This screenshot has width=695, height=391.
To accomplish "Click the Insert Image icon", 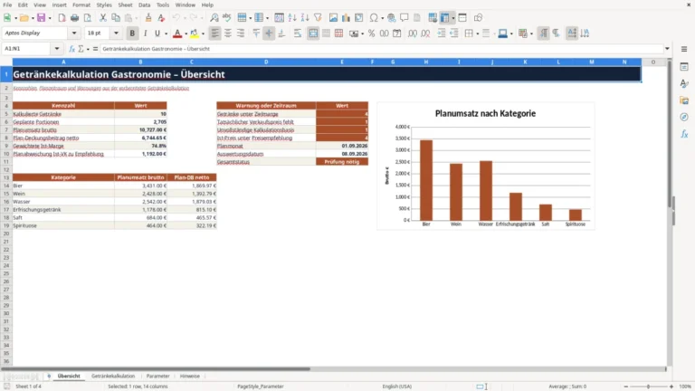I will tap(333, 18).
